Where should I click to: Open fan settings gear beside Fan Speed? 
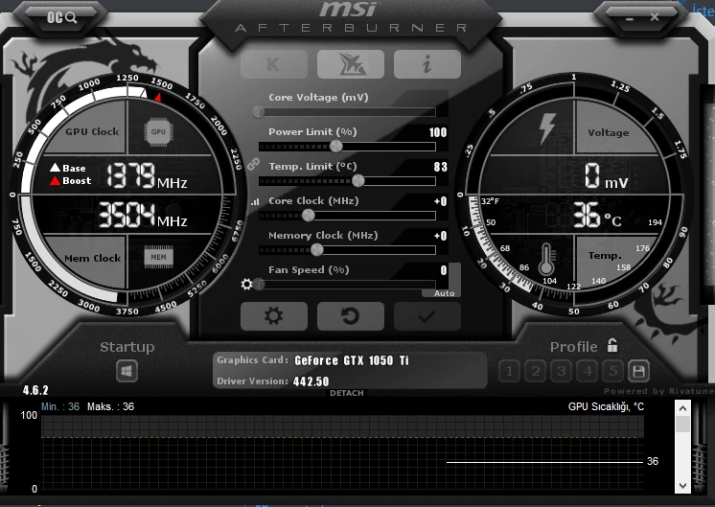[246, 285]
